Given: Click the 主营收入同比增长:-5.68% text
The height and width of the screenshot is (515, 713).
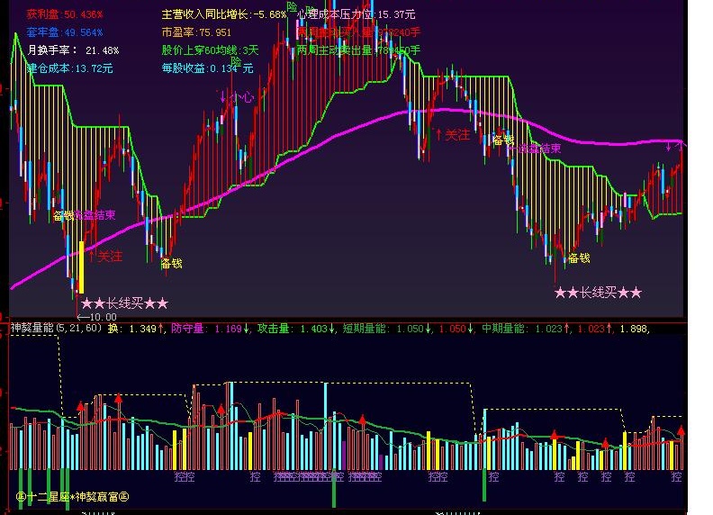Looking at the screenshot, I should click(x=224, y=14).
